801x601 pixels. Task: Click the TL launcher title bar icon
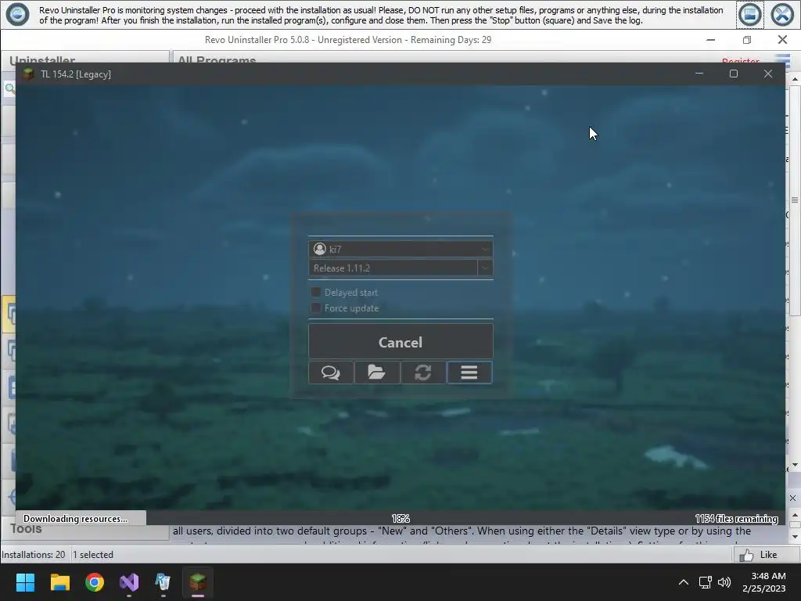click(28, 74)
